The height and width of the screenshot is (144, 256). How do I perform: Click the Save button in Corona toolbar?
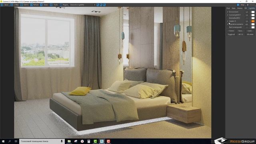[x=5, y=5]
